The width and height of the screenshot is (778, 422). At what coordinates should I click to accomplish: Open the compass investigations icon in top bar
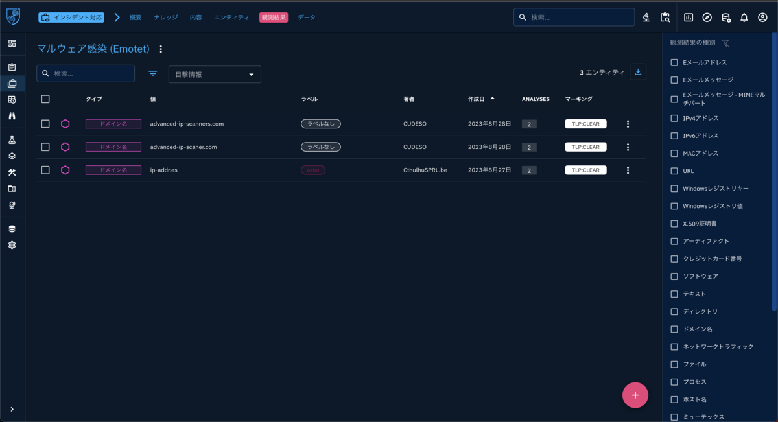[x=707, y=18]
